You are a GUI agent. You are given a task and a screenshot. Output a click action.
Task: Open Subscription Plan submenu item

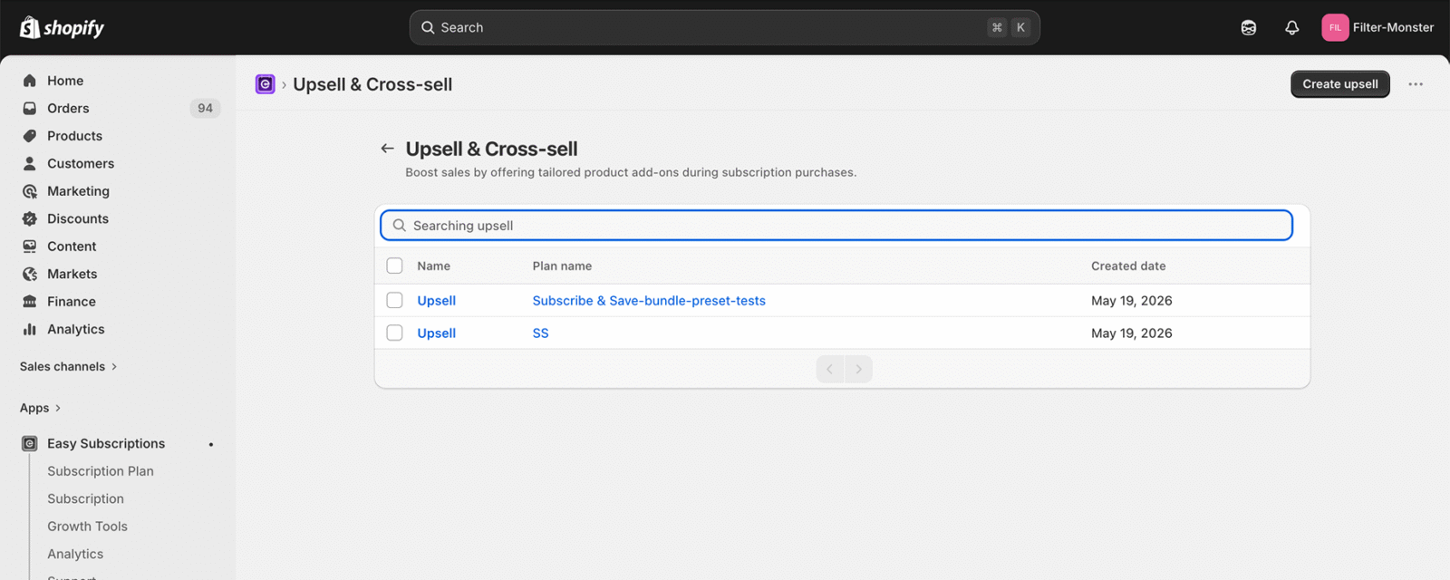pyautogui.click(x=101, y=471)
